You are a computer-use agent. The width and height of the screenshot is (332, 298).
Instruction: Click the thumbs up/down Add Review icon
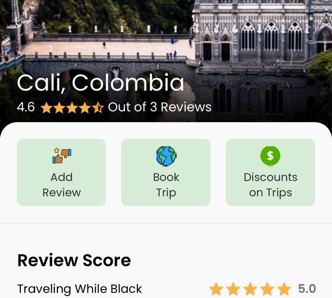click(x=62, y=156)
